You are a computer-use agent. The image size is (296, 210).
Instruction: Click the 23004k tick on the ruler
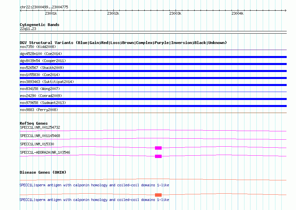(x=237, y=13)
